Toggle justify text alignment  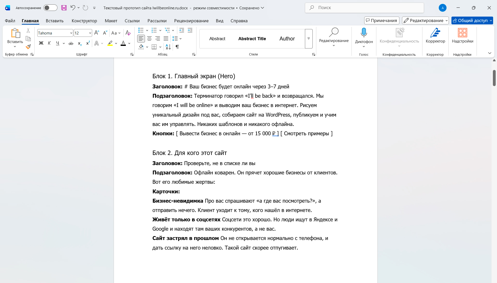(166, 39)
